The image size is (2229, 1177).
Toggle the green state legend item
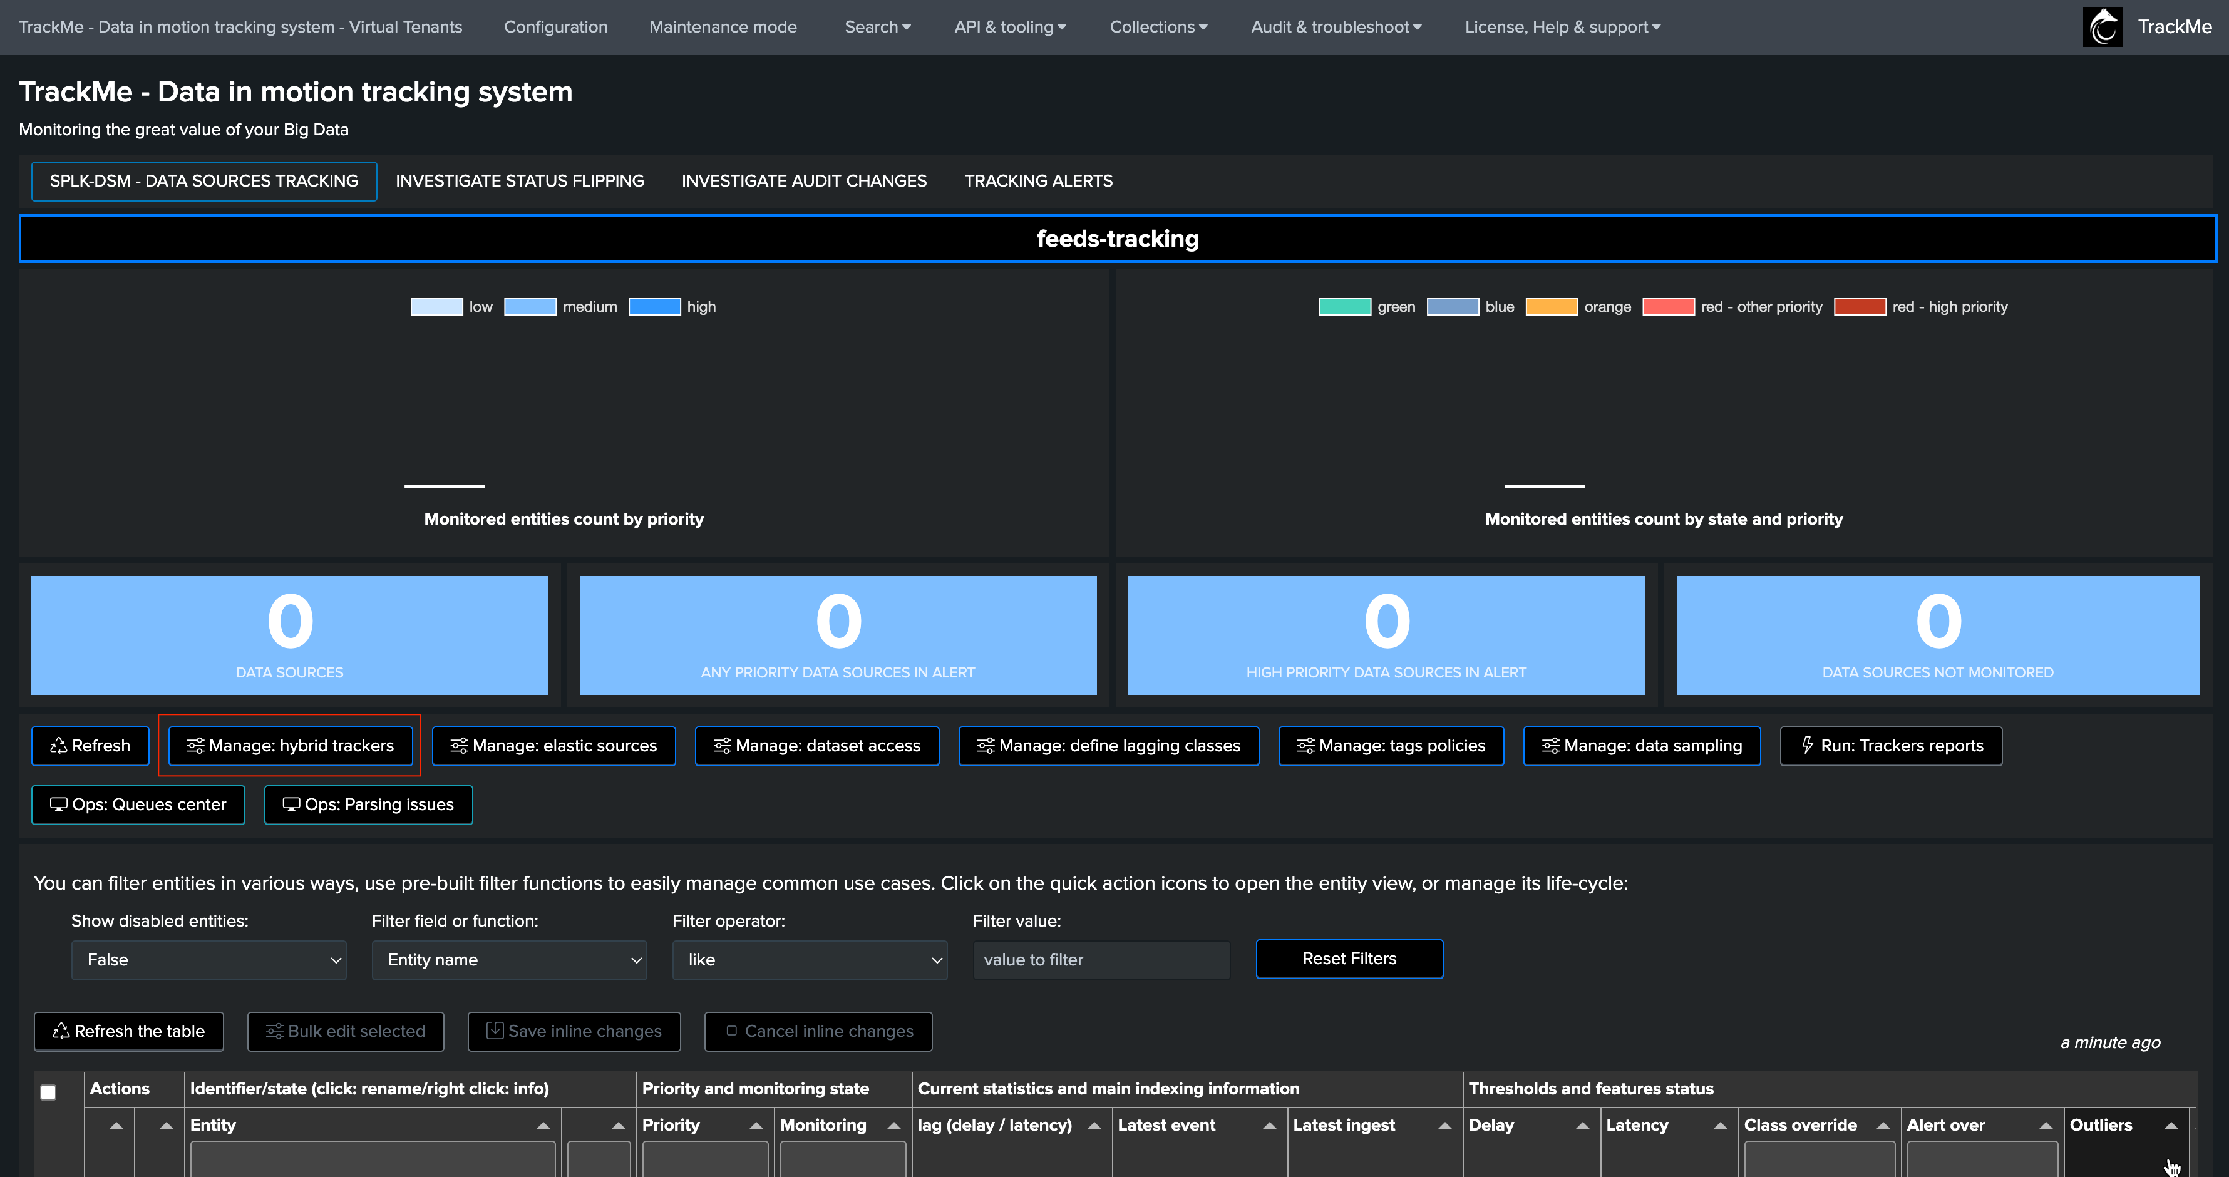(x=1366, y=306)
